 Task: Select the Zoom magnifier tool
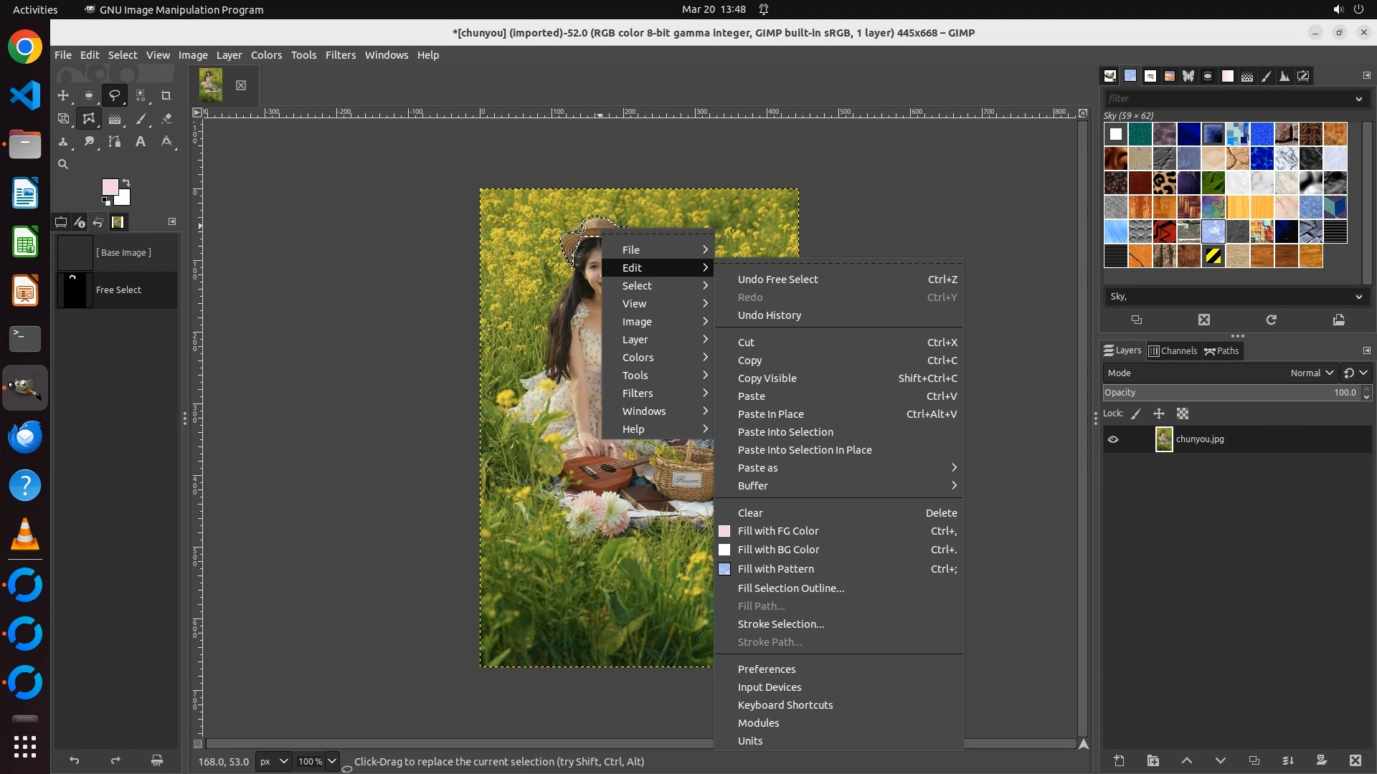tap(63, 165)
